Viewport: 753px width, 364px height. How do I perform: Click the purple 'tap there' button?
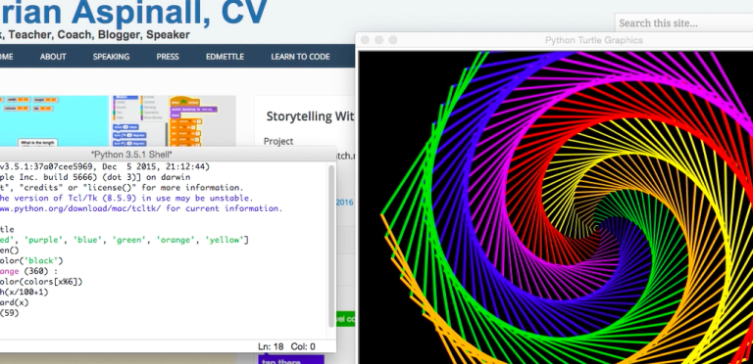[291, 359]
